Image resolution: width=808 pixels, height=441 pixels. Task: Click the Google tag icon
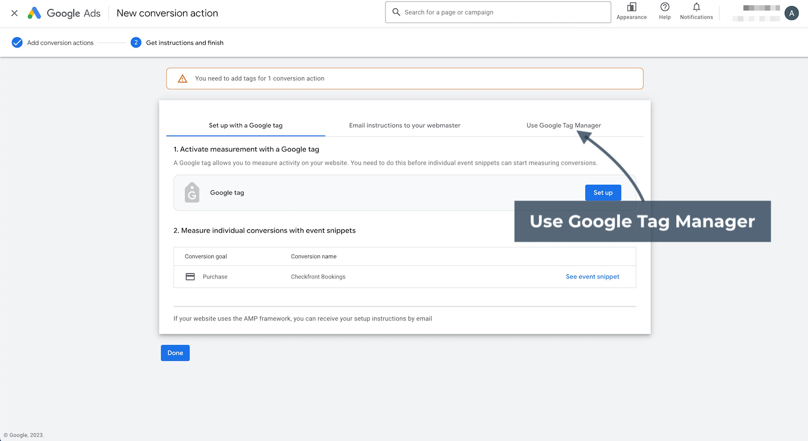(192, 193)
